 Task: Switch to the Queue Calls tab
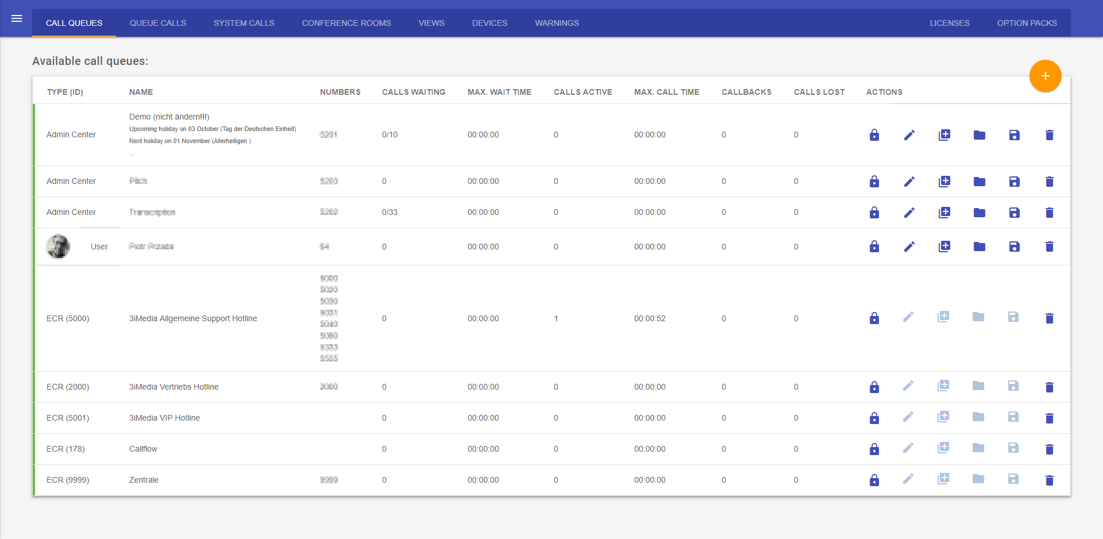[157, 23]
